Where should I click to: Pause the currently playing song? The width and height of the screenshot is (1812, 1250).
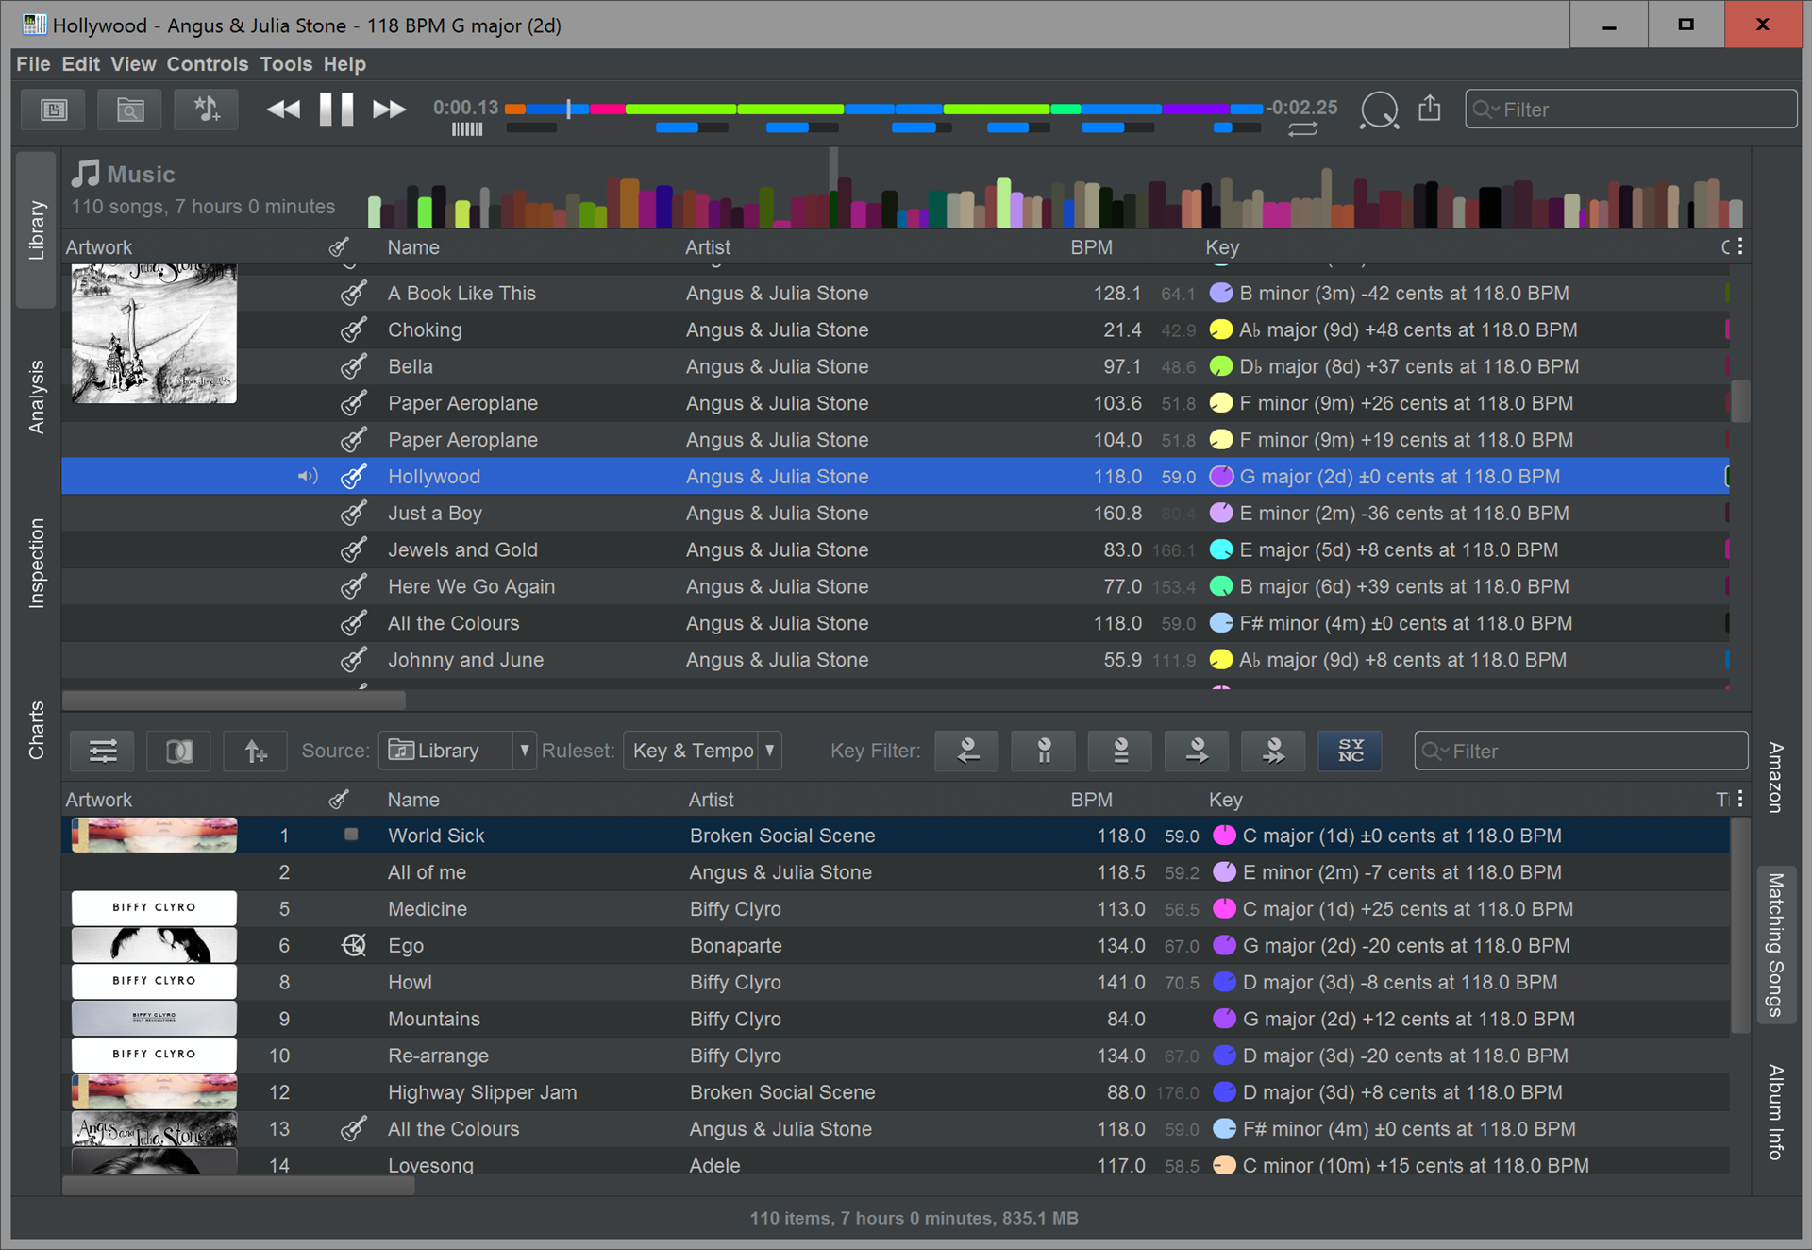tap(336, 110)
